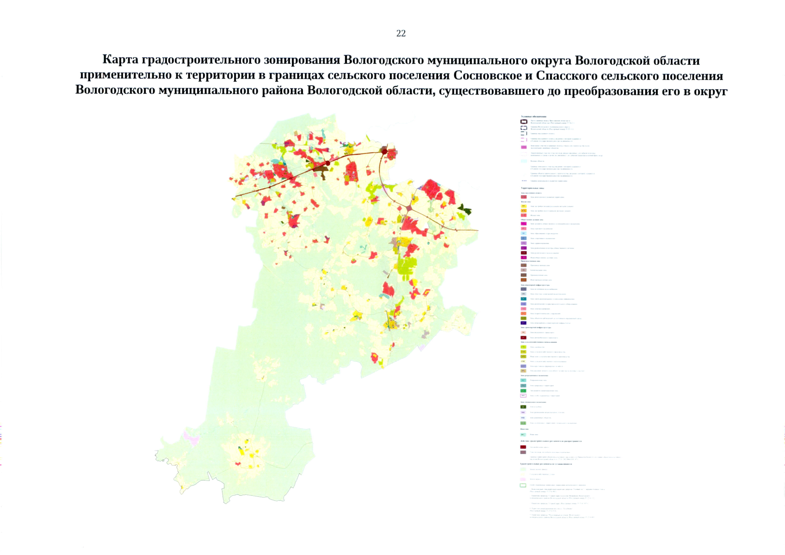The height and width of the screenshot is (555, 785).
Task: Click the dark navy swatch in the legend
Action: tap(524, 323)
